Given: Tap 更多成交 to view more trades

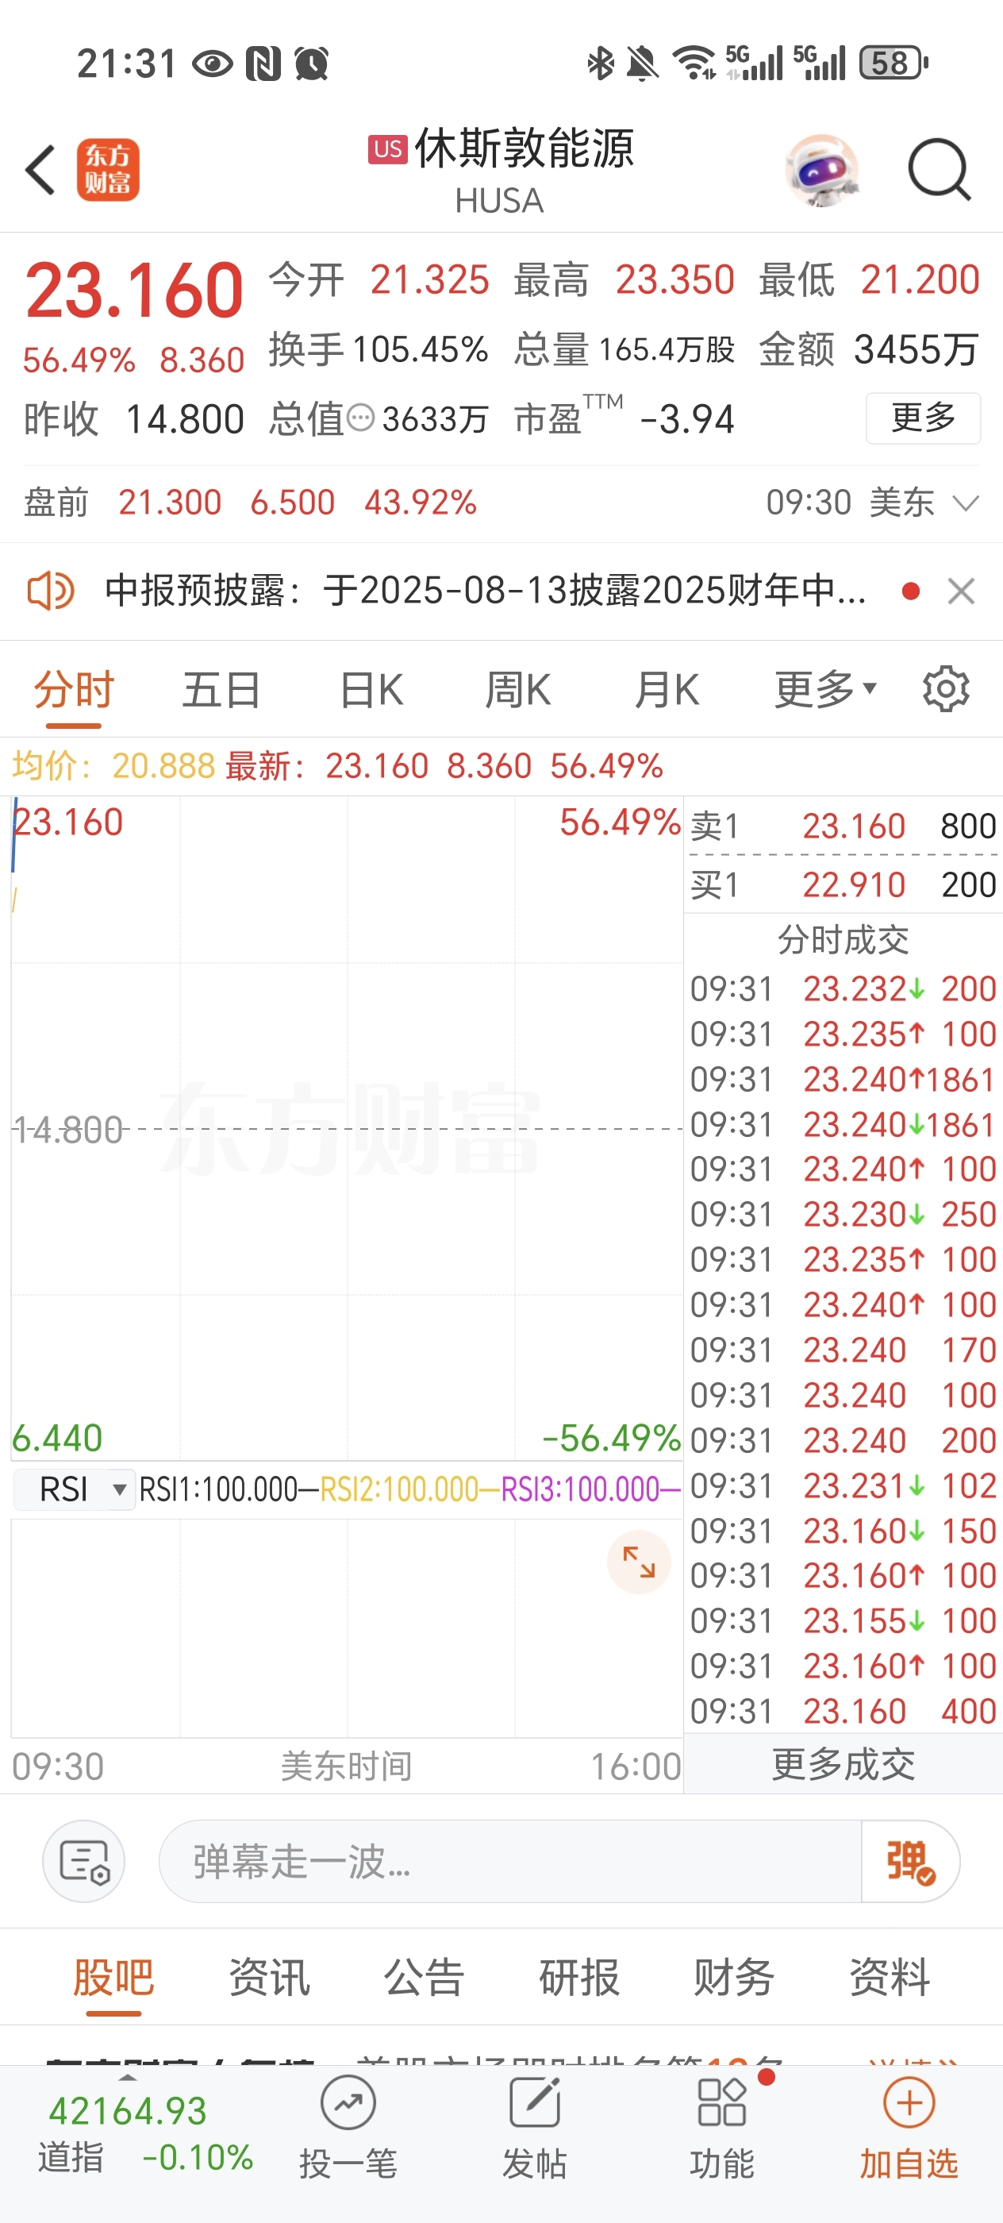Looking at the screenshot, I should click(x=843, y=1764).
